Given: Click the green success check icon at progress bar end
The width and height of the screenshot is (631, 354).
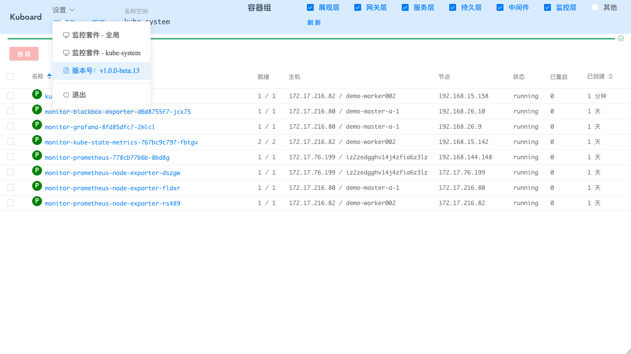Looking at the screenshot, I should 621,38.
